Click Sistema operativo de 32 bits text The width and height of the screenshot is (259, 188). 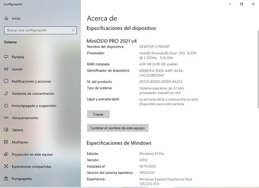(x=162, y=90)
